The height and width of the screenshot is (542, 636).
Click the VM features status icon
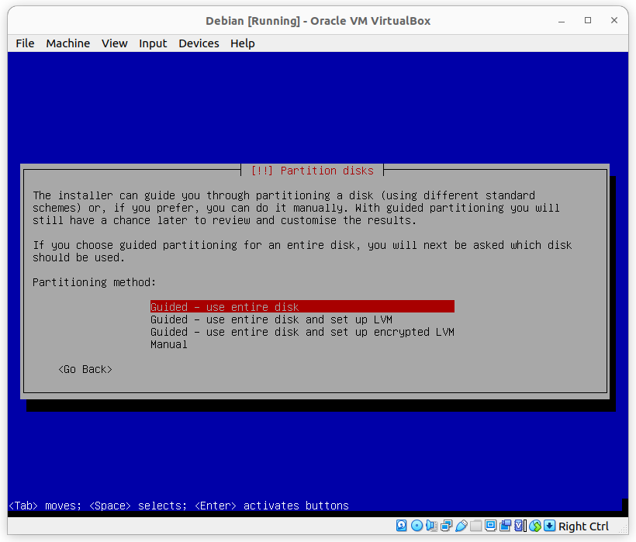pyautogui.click(x=519, y=526)
